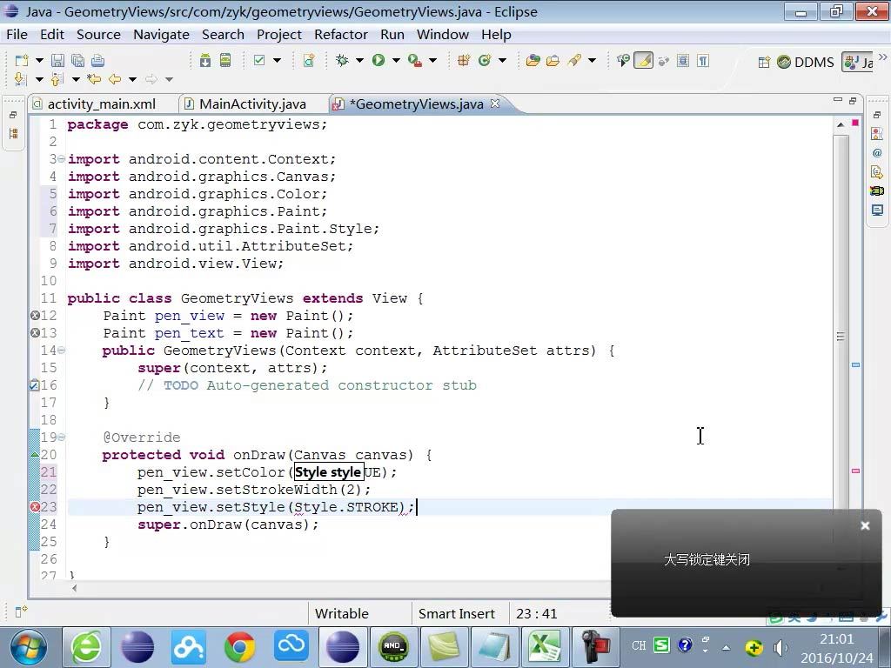Open the Refactor menu
Image resolution: width=891 pixels, height=668 pixels.
(x=341, y=34)
